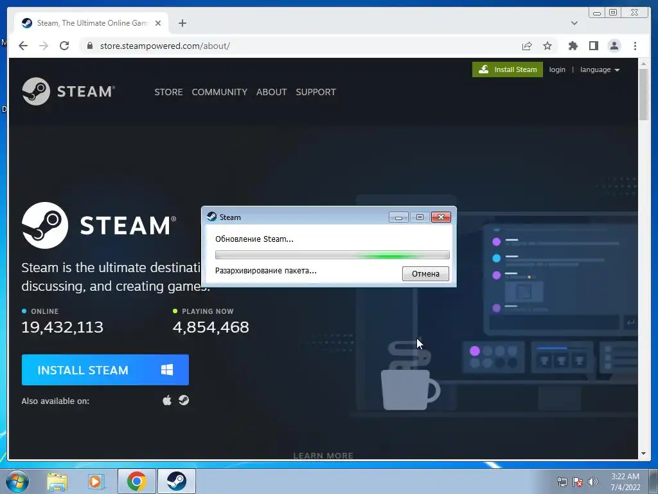This screenshot has width=658, height=494.
Task: Click the Steam update progress bar
Action: coord(332,255)
